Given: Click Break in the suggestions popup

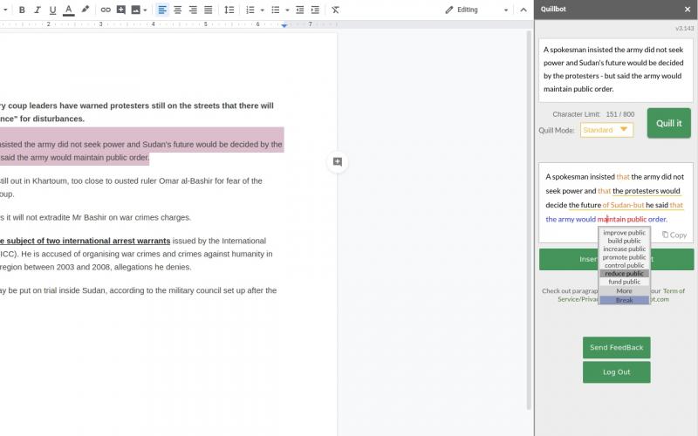Looking at the screenshot, I should (x=624, y=300).
